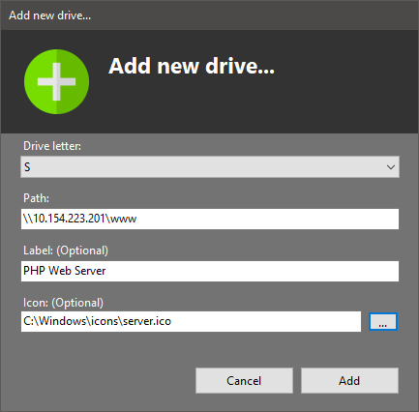419x412 pixels.
Task: Click the 10.154.223.201 address text in Path
Action: pyautogui.click(x=69, y=219)
